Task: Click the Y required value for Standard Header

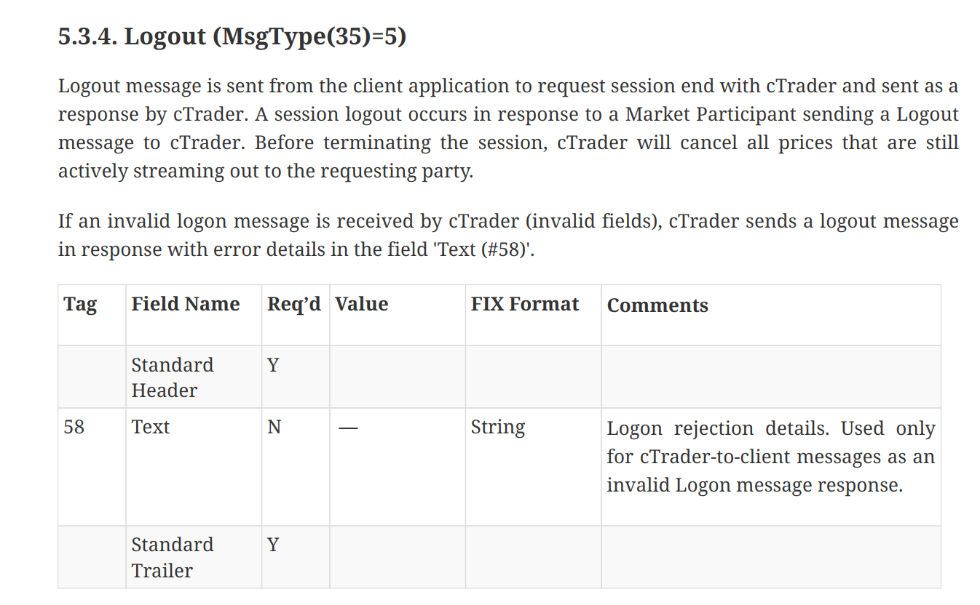Action: (273, 365)
